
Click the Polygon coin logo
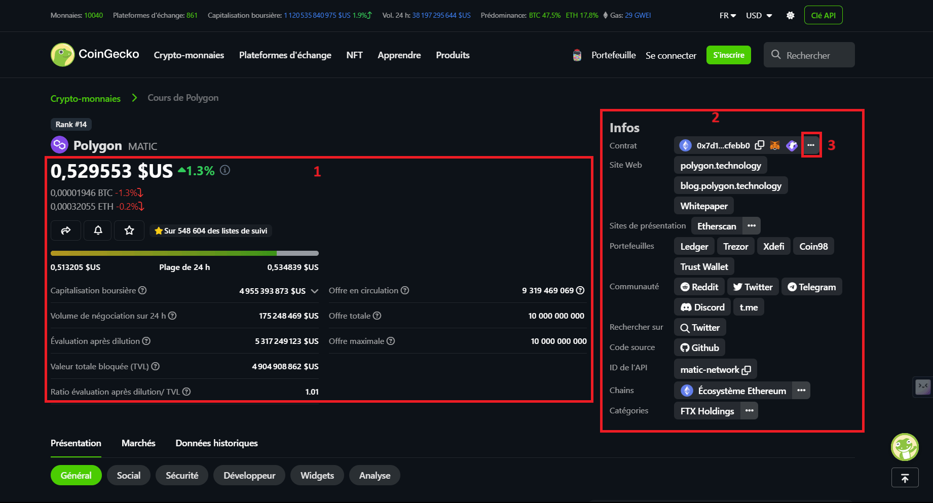coord(59,145)
